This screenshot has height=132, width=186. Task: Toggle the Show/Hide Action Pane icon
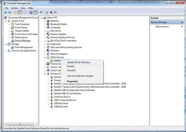coord(35,12)
